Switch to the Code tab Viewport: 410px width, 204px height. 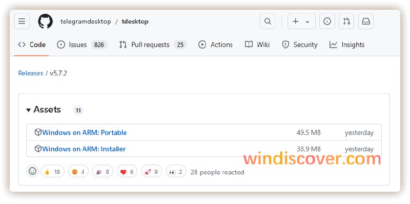32,45
